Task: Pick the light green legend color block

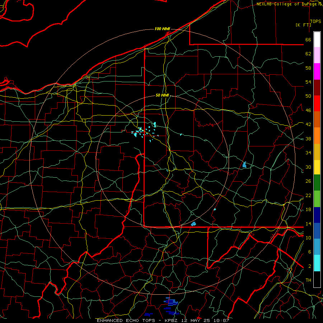Action: [x=317, y=199]
